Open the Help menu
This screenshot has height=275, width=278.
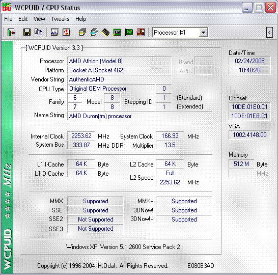81,19
